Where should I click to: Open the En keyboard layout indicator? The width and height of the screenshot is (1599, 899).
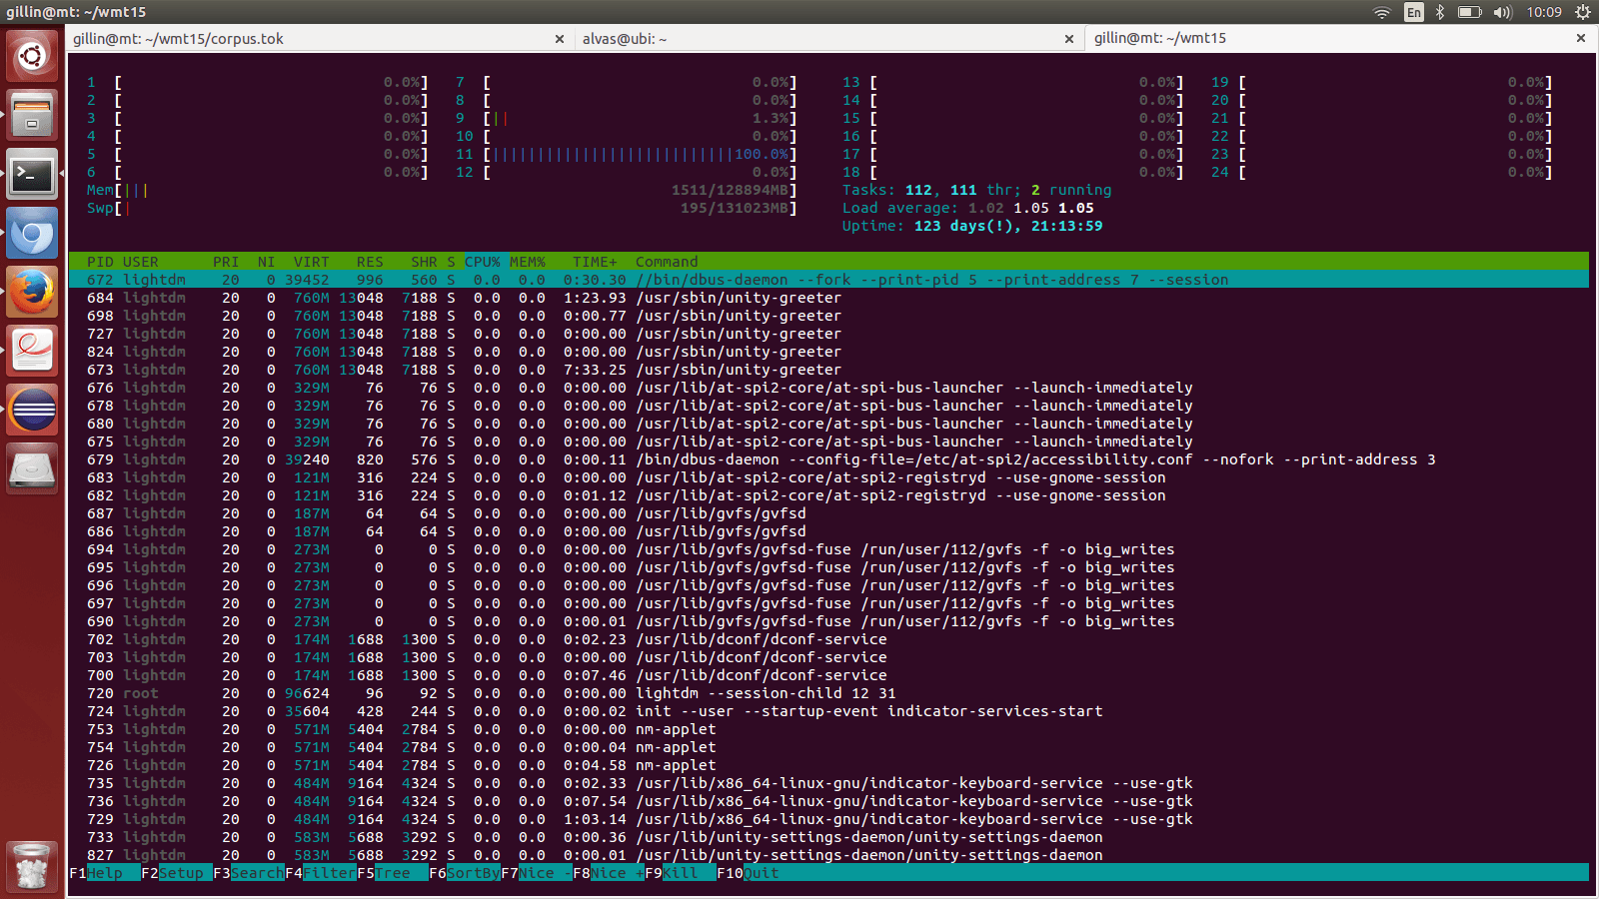[1413, 12]
